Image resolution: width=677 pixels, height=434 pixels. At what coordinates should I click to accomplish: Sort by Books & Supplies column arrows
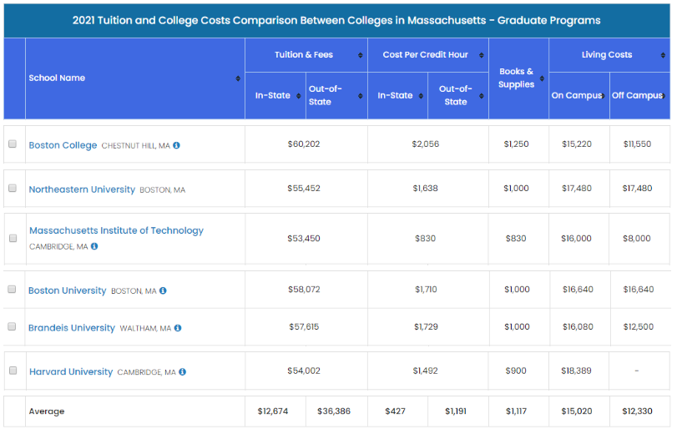point(543,78)
